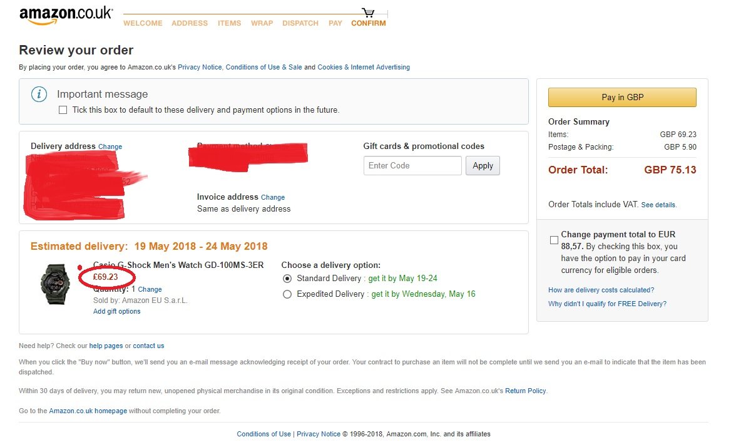Click the info icon beside Important message
This screenshot has width=736, height=447.
click(39, 95)
